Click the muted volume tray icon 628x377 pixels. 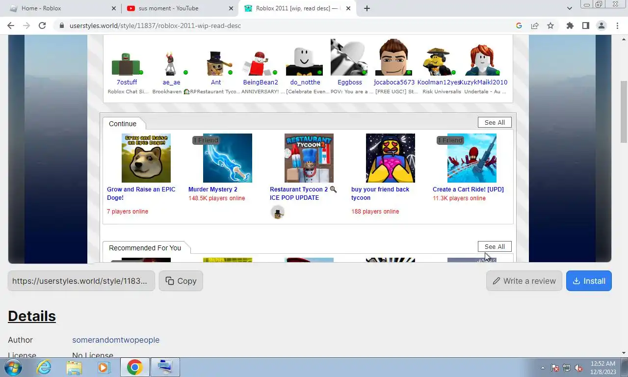pos(578,368)
